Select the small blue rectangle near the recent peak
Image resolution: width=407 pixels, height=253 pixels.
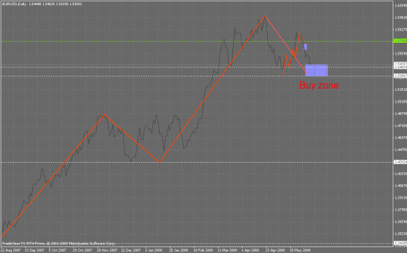pyautogui.click(x=305, y=47)
